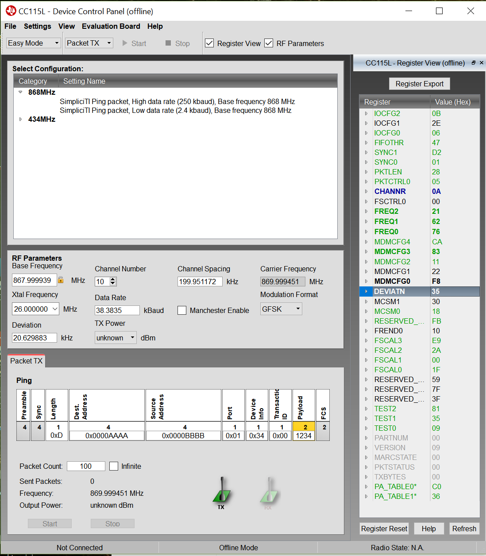Viewport: 486px width, 556px height.
Task: Open the Evaluation Board menu
Action: (111, 26)
